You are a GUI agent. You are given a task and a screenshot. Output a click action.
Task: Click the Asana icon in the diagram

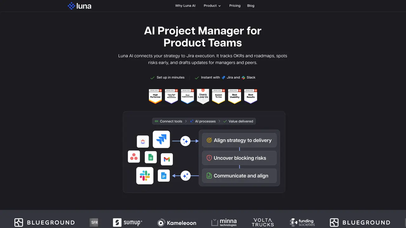(134, 156)
